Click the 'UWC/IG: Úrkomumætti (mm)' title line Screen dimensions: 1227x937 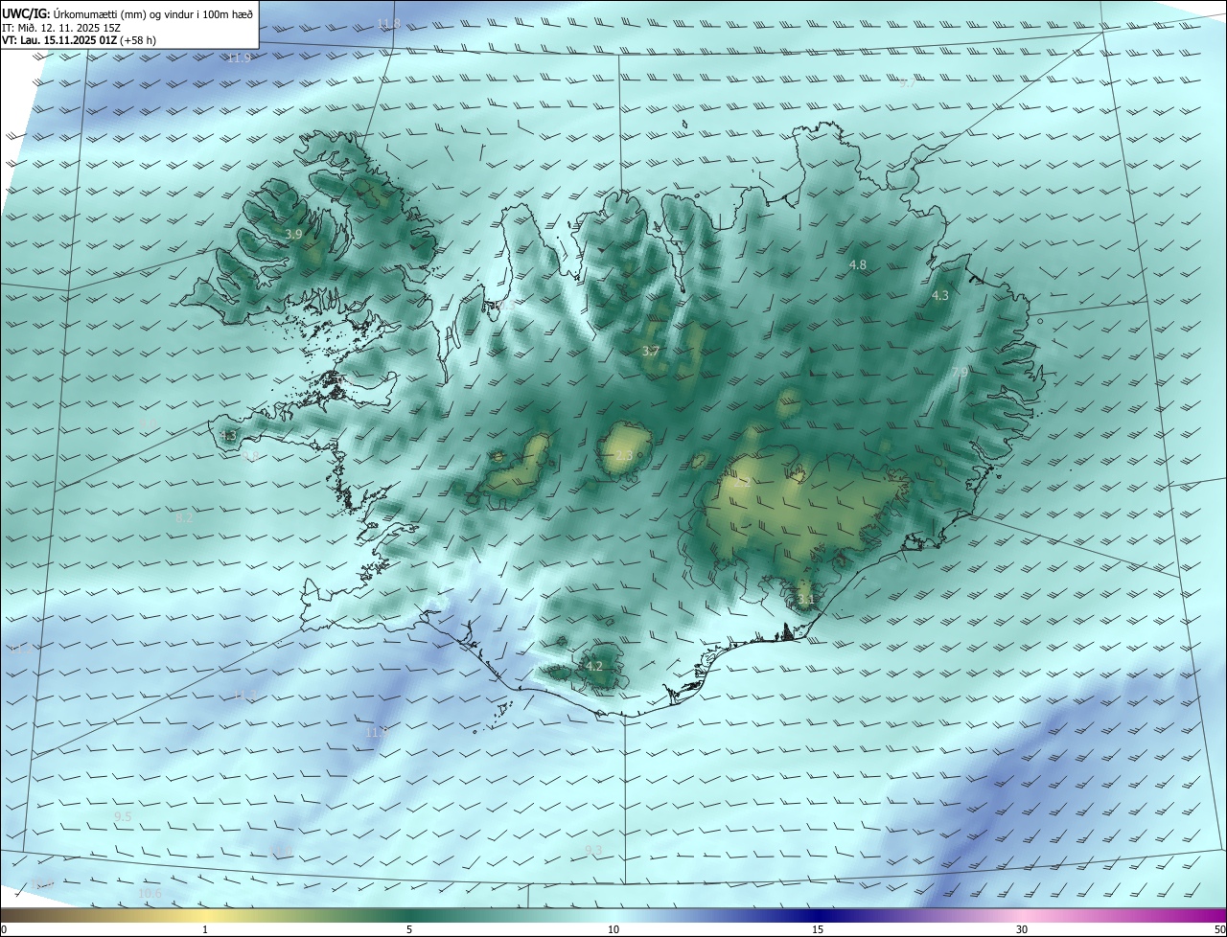click(x=128, y=13)
